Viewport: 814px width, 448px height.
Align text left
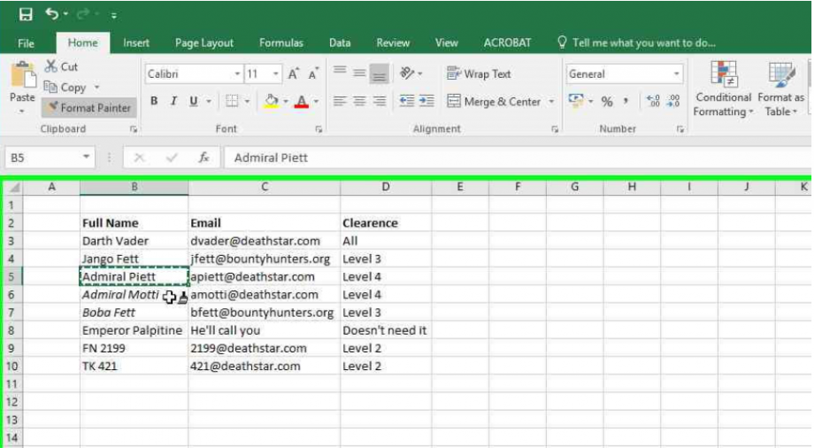(x=340, y=101)
